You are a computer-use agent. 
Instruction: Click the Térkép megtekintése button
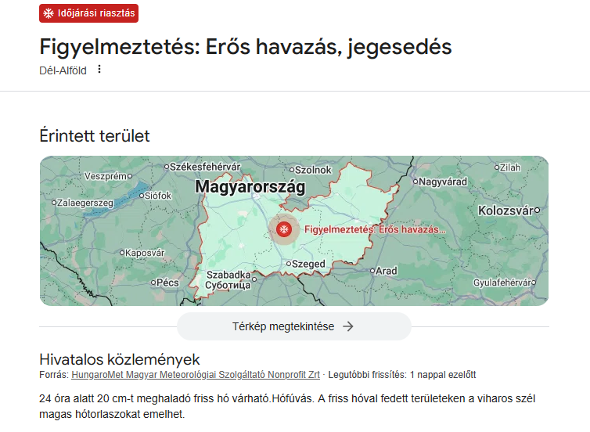pos(293,326)
